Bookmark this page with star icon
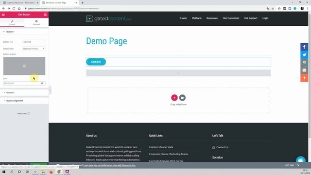Viewport: 311px width, 175px height. 273,9
